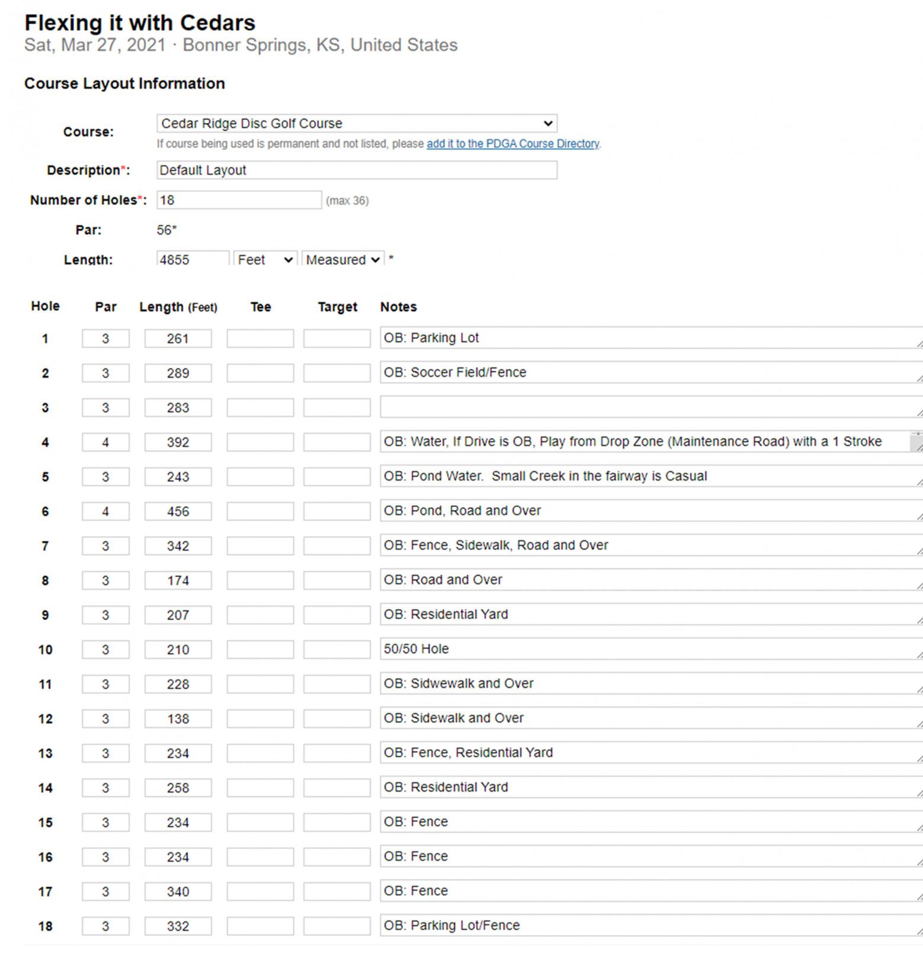Click the Target field for hole 16

coord(337,857)
